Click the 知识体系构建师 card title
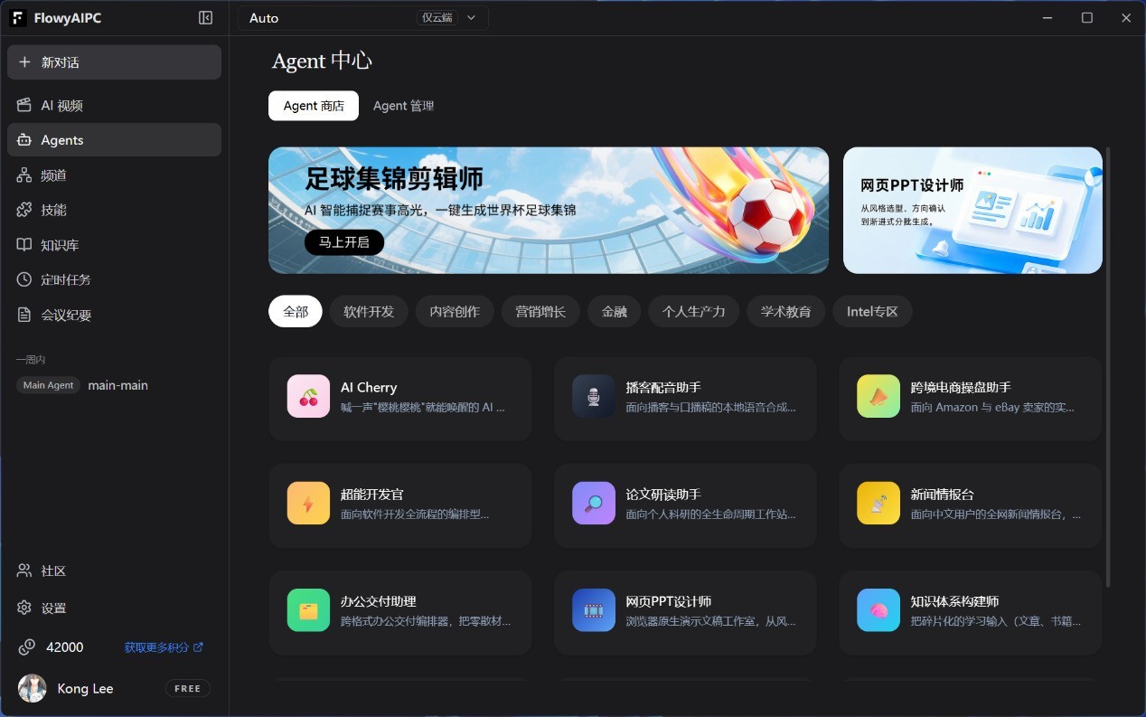The width and height of the screenshot is (1146, 717). pyautogui.click(x=954, y=601)
